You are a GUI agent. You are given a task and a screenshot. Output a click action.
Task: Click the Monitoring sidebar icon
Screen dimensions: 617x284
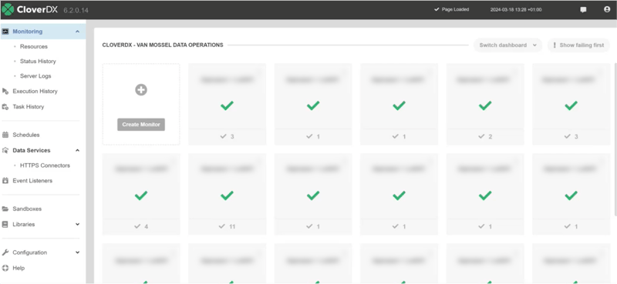pyautogui.click(x=5, y=32)
